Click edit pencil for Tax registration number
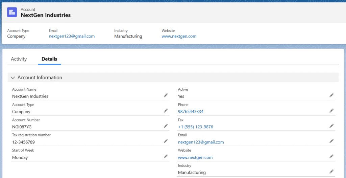Viewport: 346px width, 178px height. (x=166, y=141)
